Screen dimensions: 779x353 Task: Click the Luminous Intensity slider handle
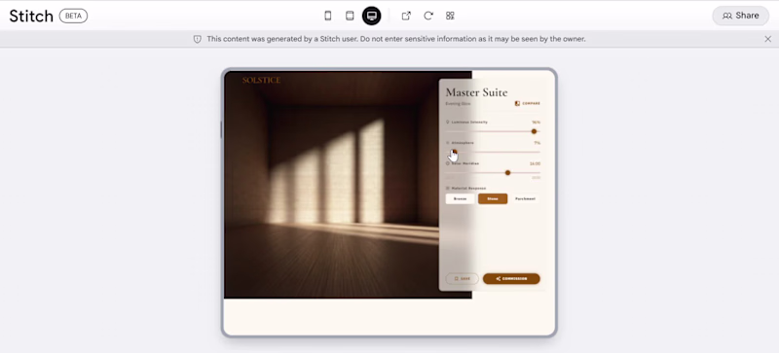(534, 131)
